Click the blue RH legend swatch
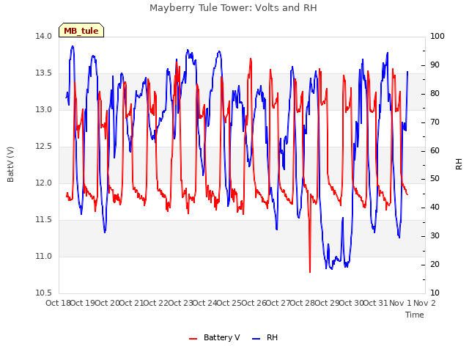The height and width of the screenshot is (352, 469). pyautogui.click(x=256, y=339)
